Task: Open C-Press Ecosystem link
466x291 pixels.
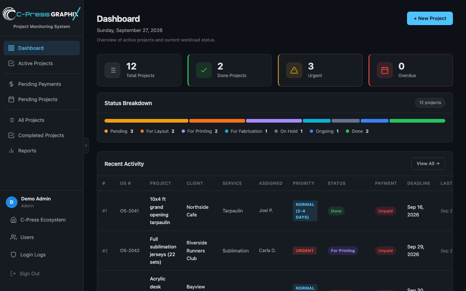Action: pos(42,220)
